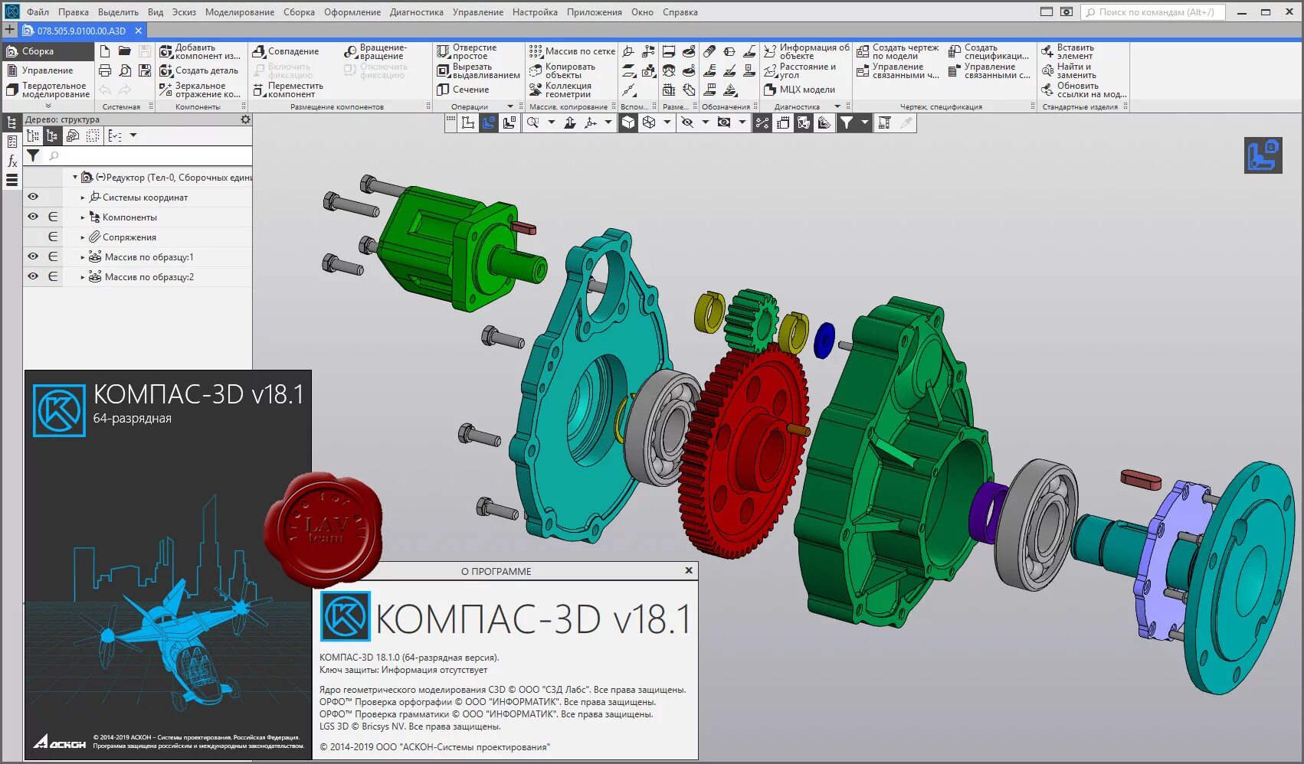The width and height of the screenshot is (1304, 764).
Task: Click Переместить компонент
Action: point(288,90)
